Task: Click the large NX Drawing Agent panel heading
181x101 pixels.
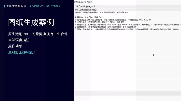Action: pos(85,6)
